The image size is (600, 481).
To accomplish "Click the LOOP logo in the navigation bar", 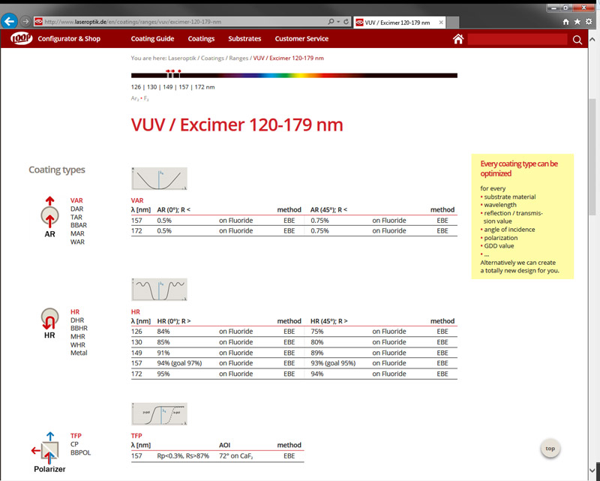I will (x=22, y=38).
